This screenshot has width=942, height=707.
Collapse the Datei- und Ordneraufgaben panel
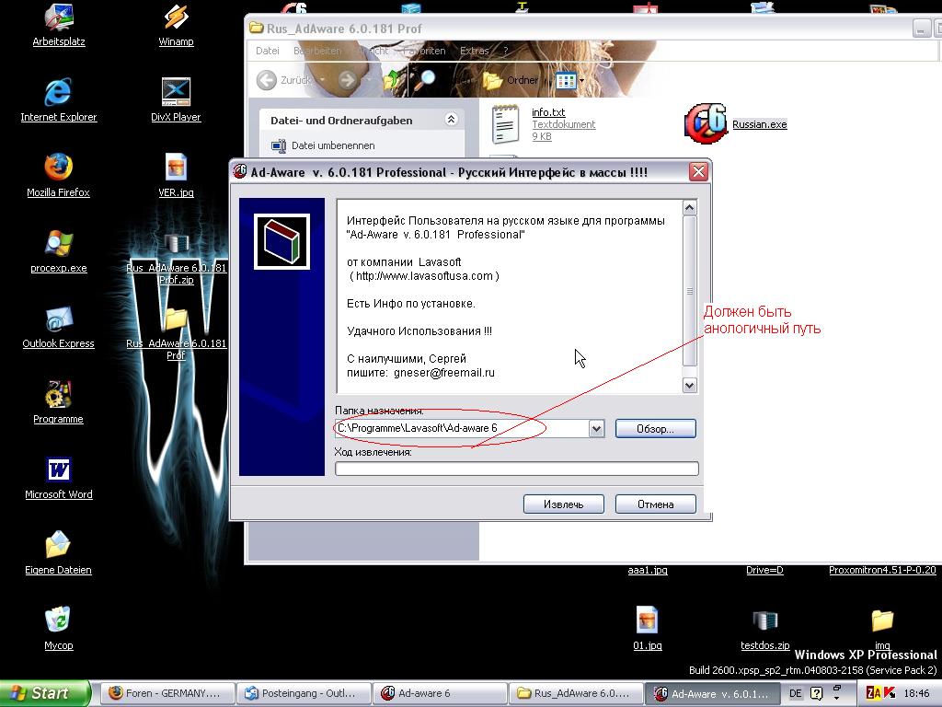pyautogui.click(x=451, y=120)
